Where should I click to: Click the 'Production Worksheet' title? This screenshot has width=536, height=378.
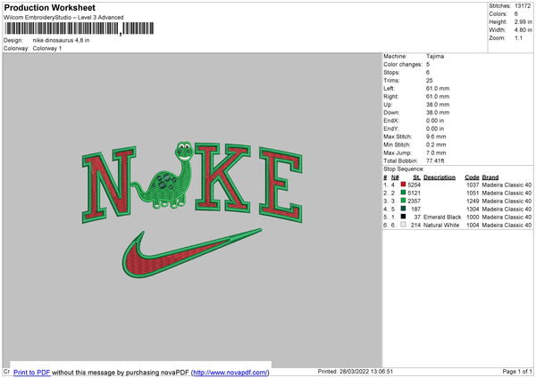tap(49, 7)
